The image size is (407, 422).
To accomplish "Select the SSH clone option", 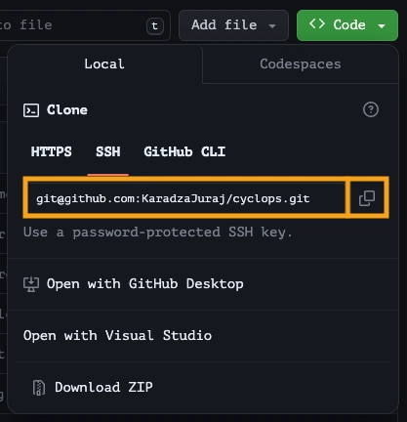I will click(x=108, y=151).
